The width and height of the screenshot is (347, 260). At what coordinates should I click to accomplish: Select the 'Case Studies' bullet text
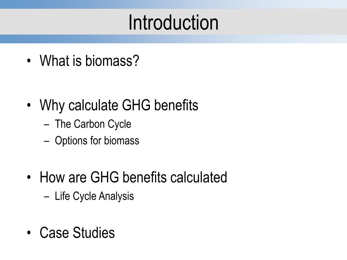(77, 233)
